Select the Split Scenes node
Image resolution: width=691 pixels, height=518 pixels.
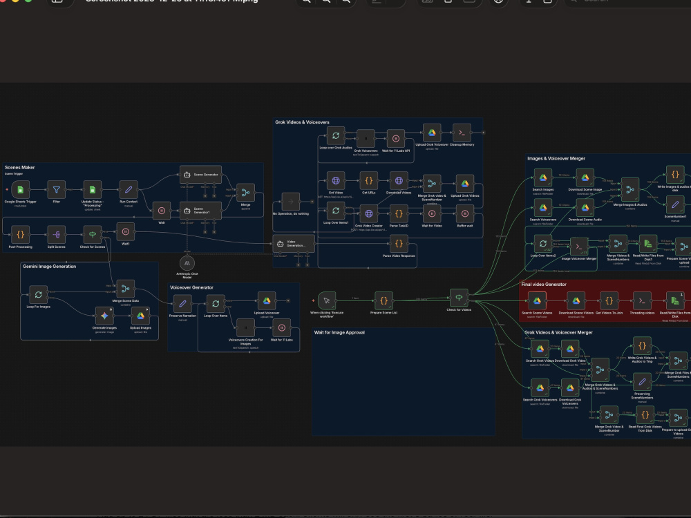pos(57,234)
